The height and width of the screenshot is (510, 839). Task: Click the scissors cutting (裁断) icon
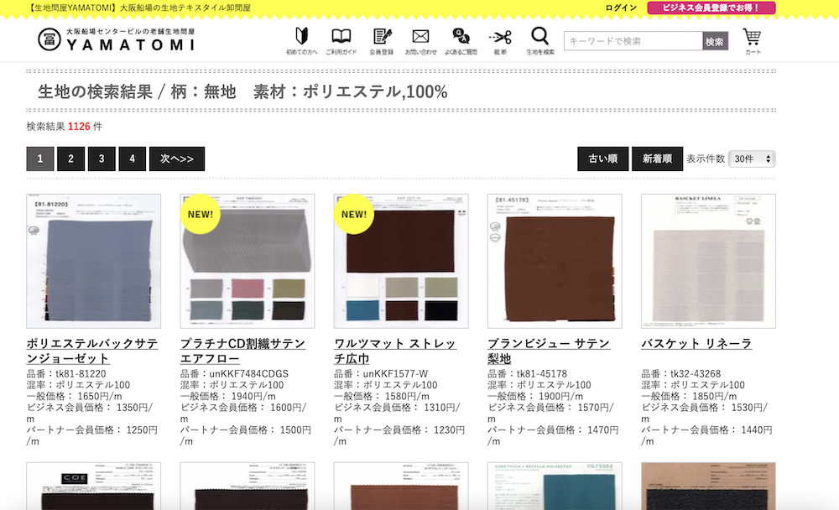[x=500, y=40]
